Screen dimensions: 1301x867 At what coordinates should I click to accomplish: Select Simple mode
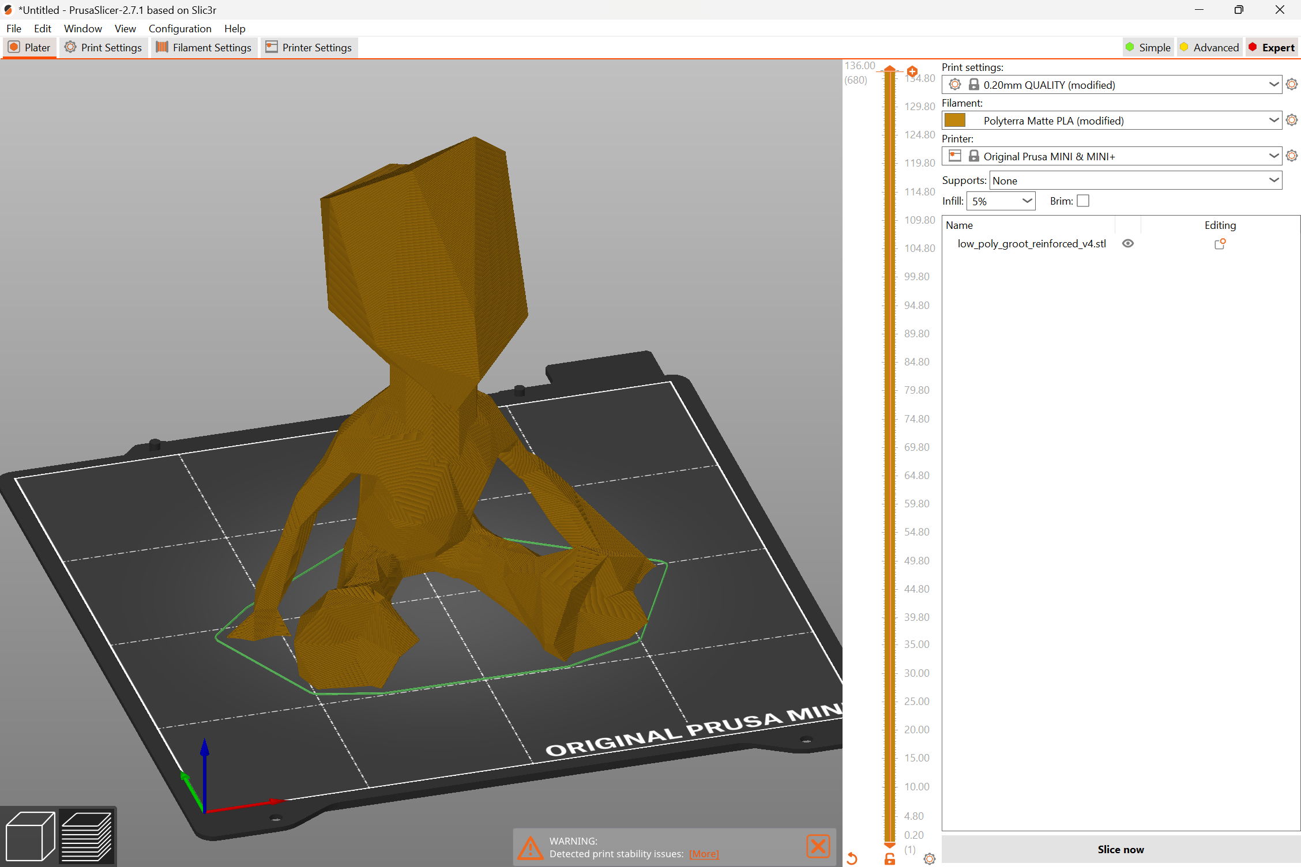tap(1148, 47)
